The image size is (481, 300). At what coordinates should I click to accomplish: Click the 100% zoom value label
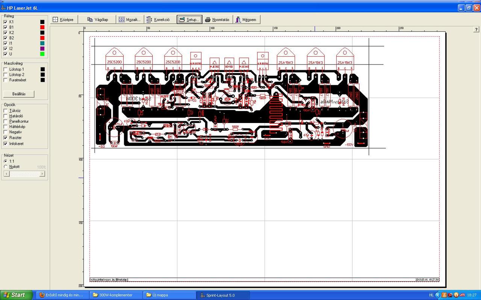point(41,167)
